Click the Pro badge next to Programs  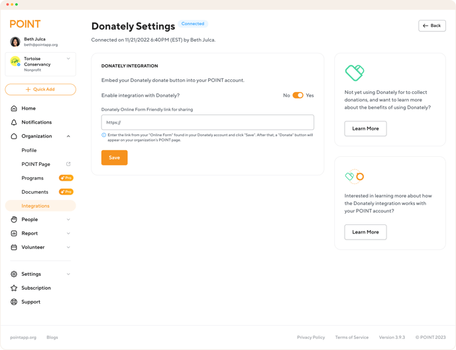[66, 178]
